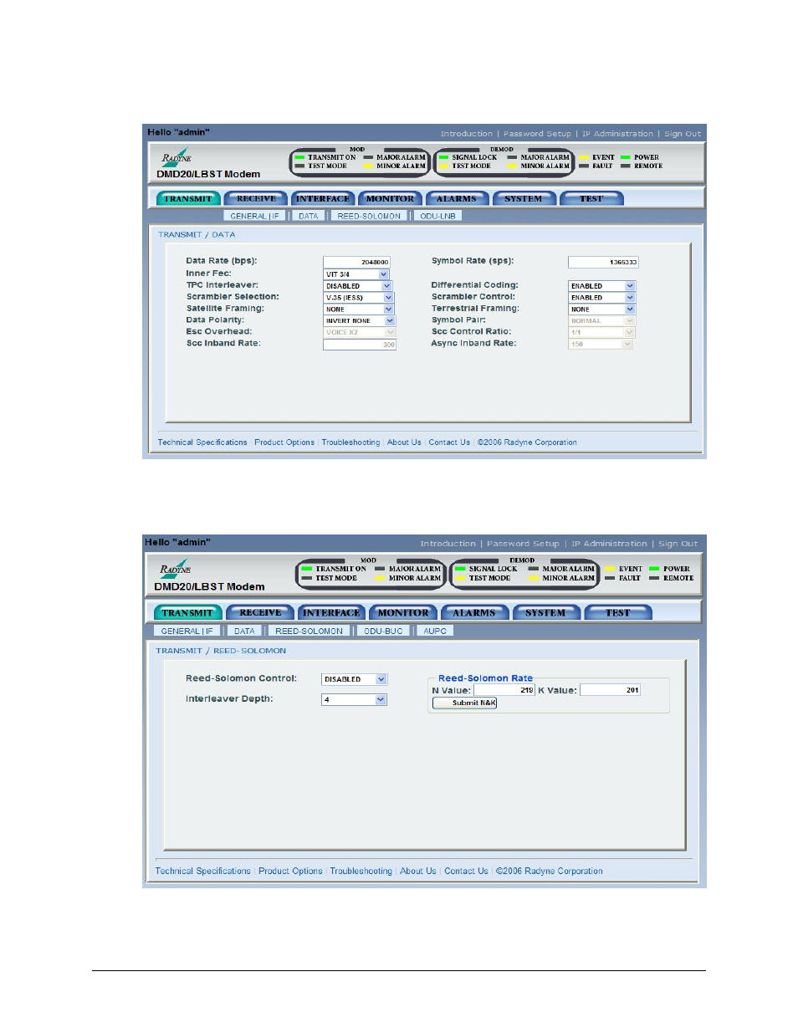798x1033 pixels.
Task: Open IP Administration link on the Transmit/Data page
Action: [x=617, y=134]
